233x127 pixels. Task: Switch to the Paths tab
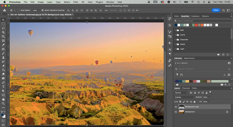tap(194, 88)
